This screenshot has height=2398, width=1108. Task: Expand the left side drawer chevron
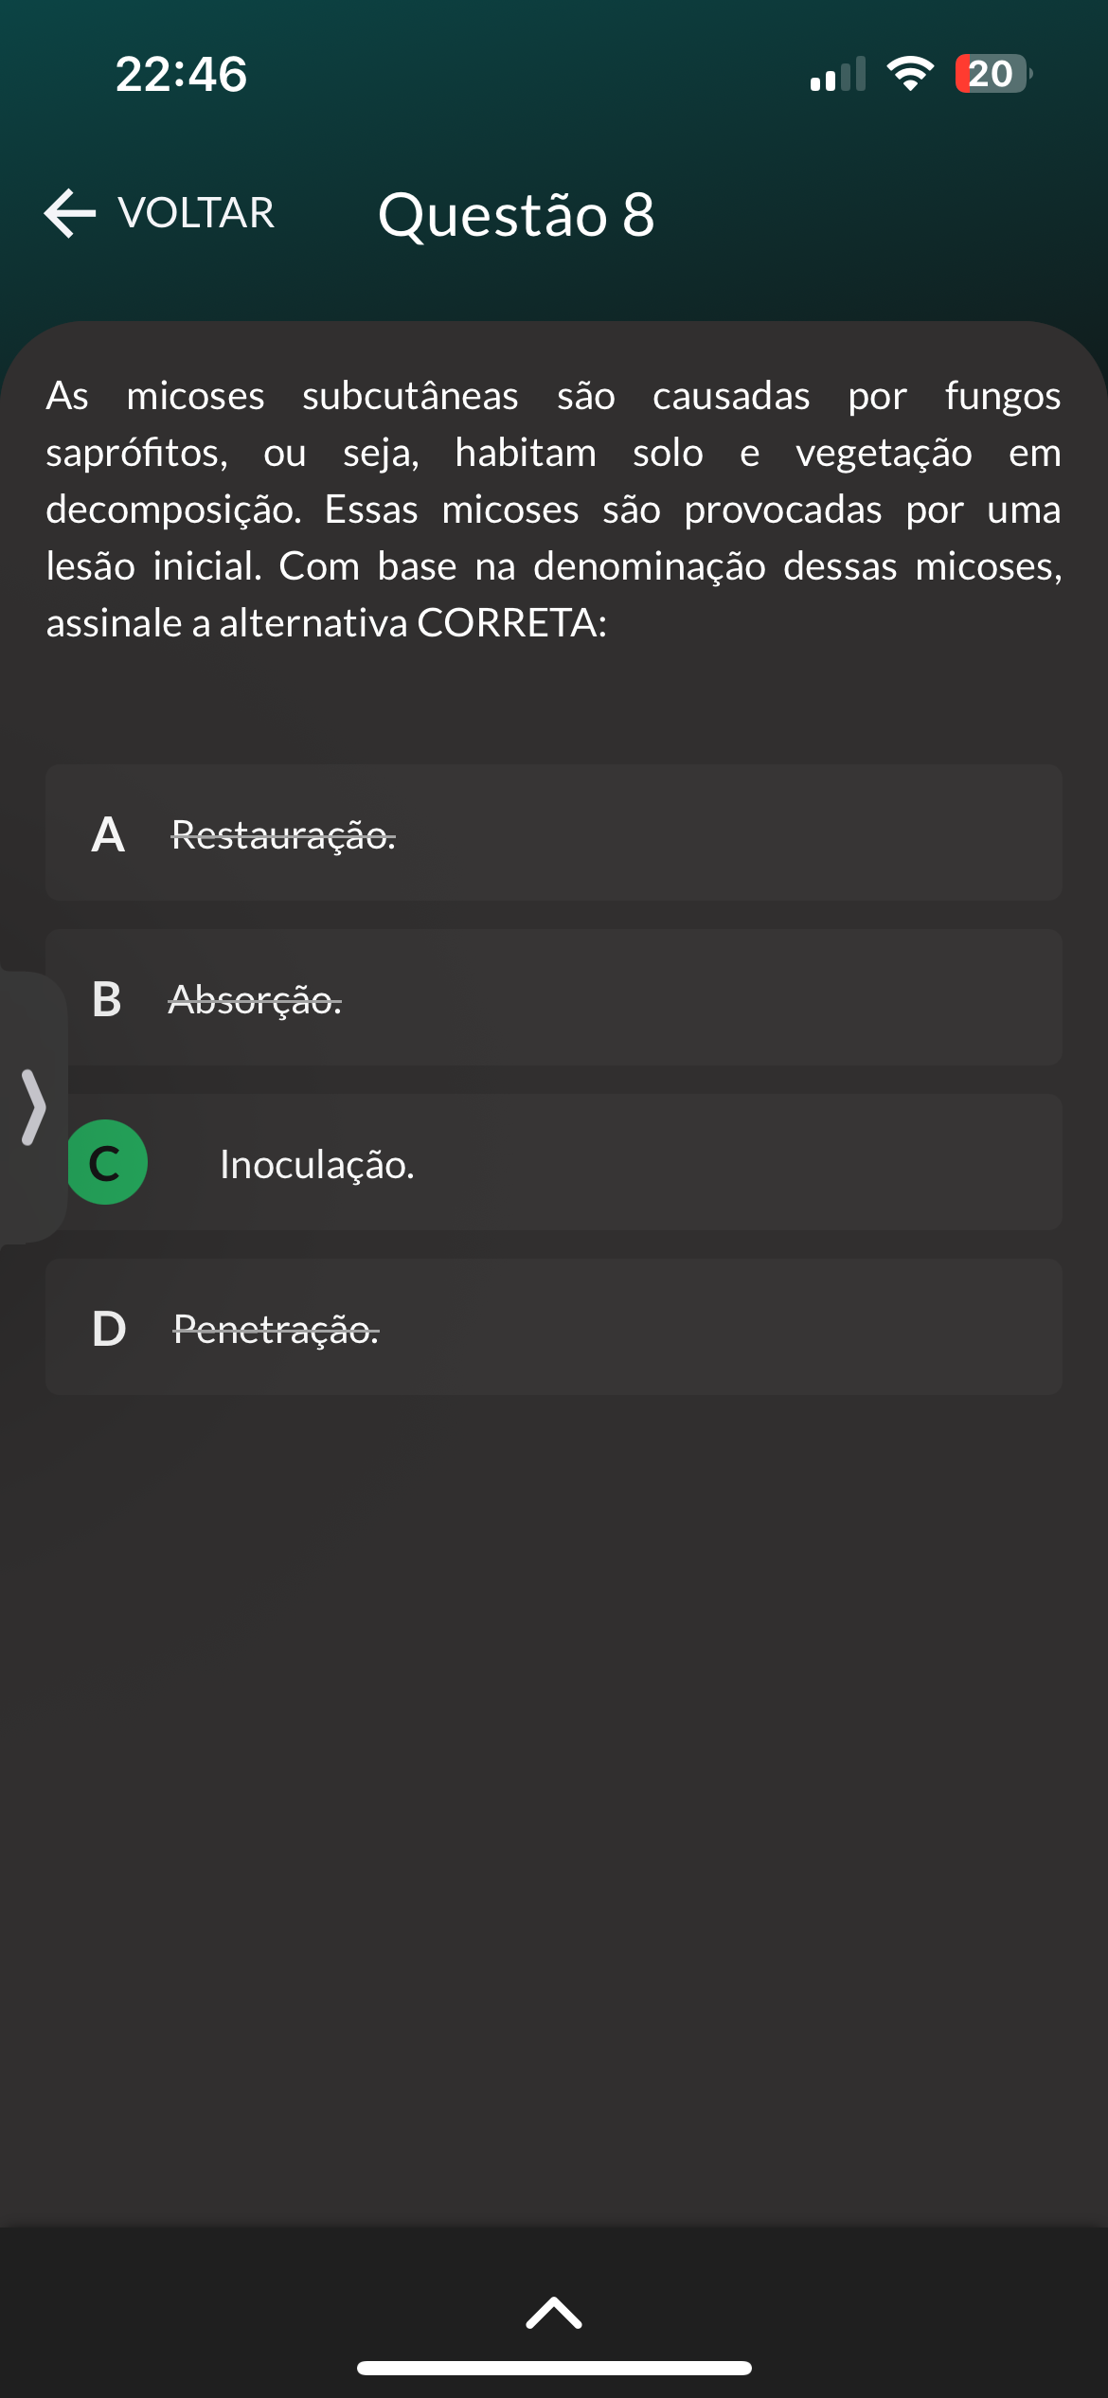click(x=33, y=1107)
